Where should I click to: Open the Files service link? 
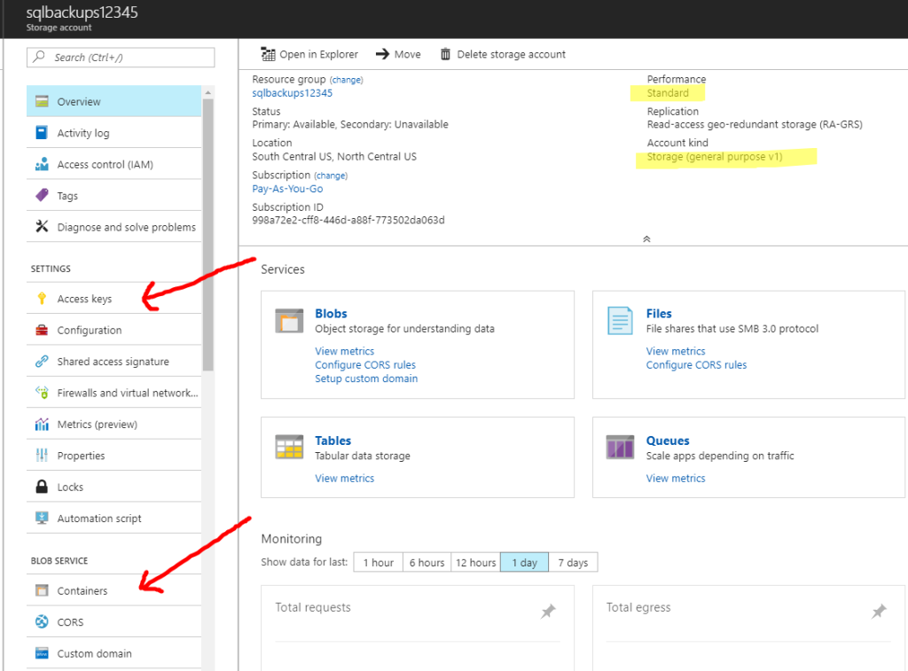point(659,313)
